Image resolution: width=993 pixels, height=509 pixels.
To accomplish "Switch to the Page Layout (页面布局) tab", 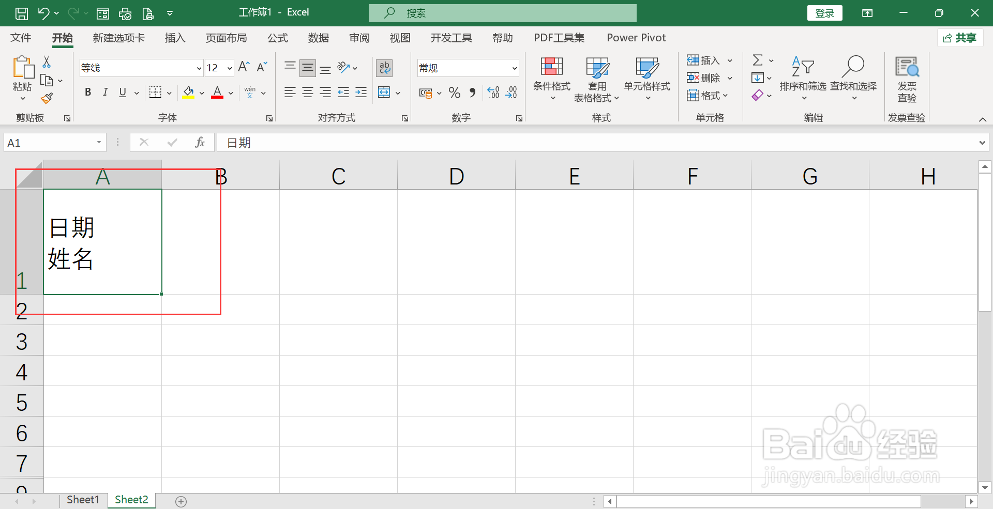I will [x=226, y=38].
